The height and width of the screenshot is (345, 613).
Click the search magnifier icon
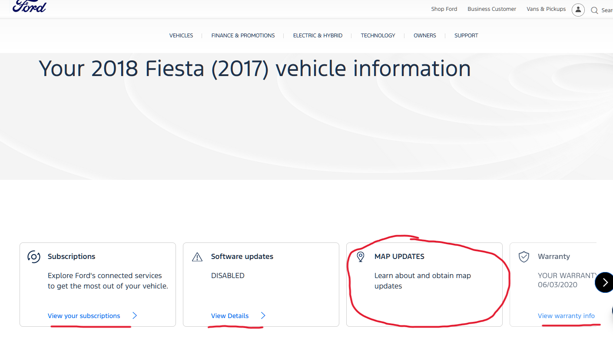click(x=594, y=10)
